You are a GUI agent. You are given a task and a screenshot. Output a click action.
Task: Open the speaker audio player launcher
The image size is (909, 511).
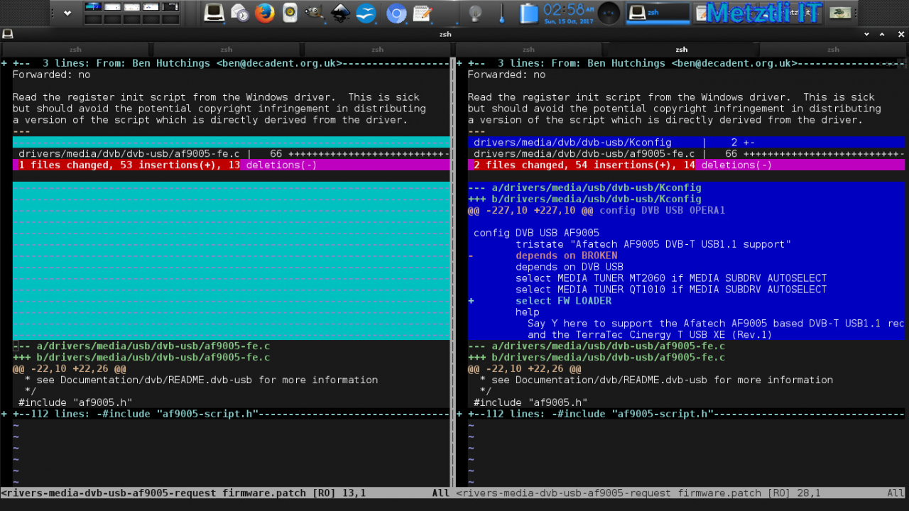click(x=290, y=13)
